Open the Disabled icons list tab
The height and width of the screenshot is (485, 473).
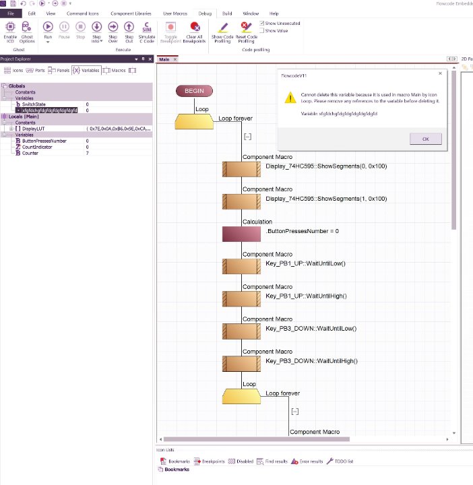[241, 461]
